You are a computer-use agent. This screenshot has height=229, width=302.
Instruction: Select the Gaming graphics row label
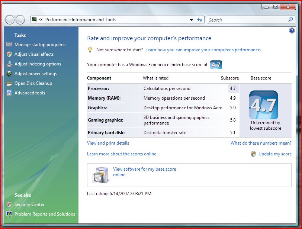tap(105, 120)
